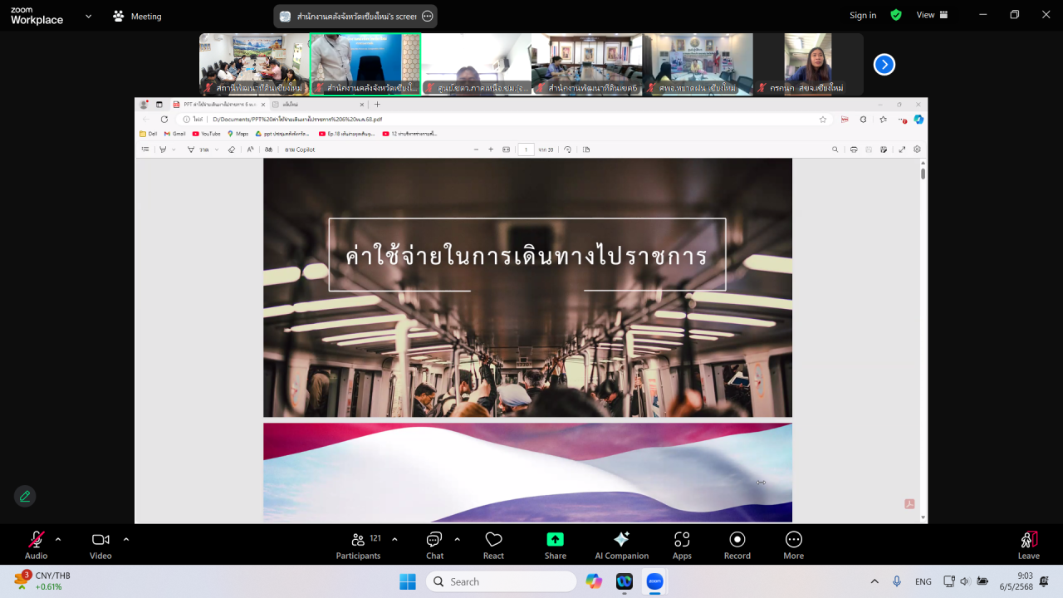The height and width of the screenshot is (598, 1063).
Task: Expand the Video options arrow
Action: 126,539
